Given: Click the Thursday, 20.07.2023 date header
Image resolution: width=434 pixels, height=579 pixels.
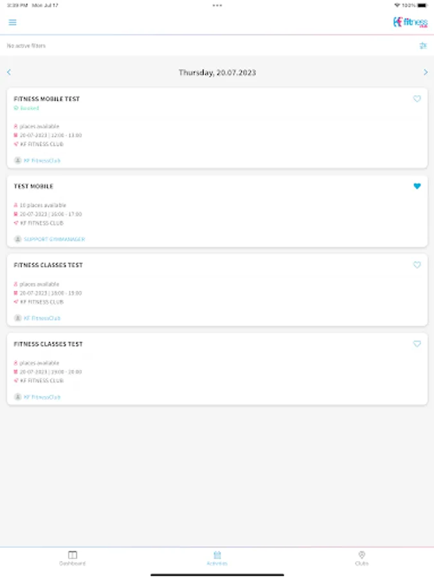Looking at the screenshot, I should coord(217,73).
